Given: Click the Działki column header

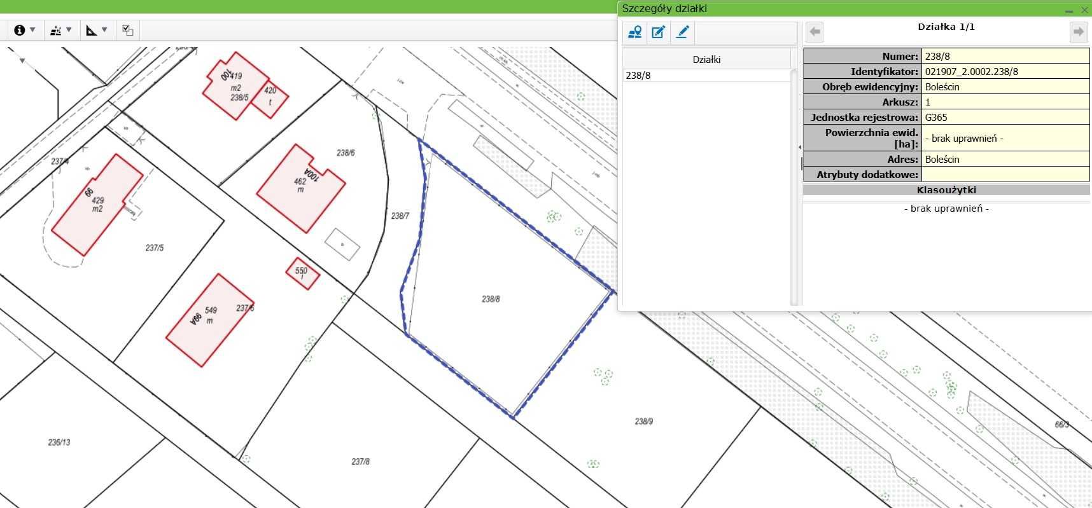Looking at the screenshot, I should coord(706,59).
